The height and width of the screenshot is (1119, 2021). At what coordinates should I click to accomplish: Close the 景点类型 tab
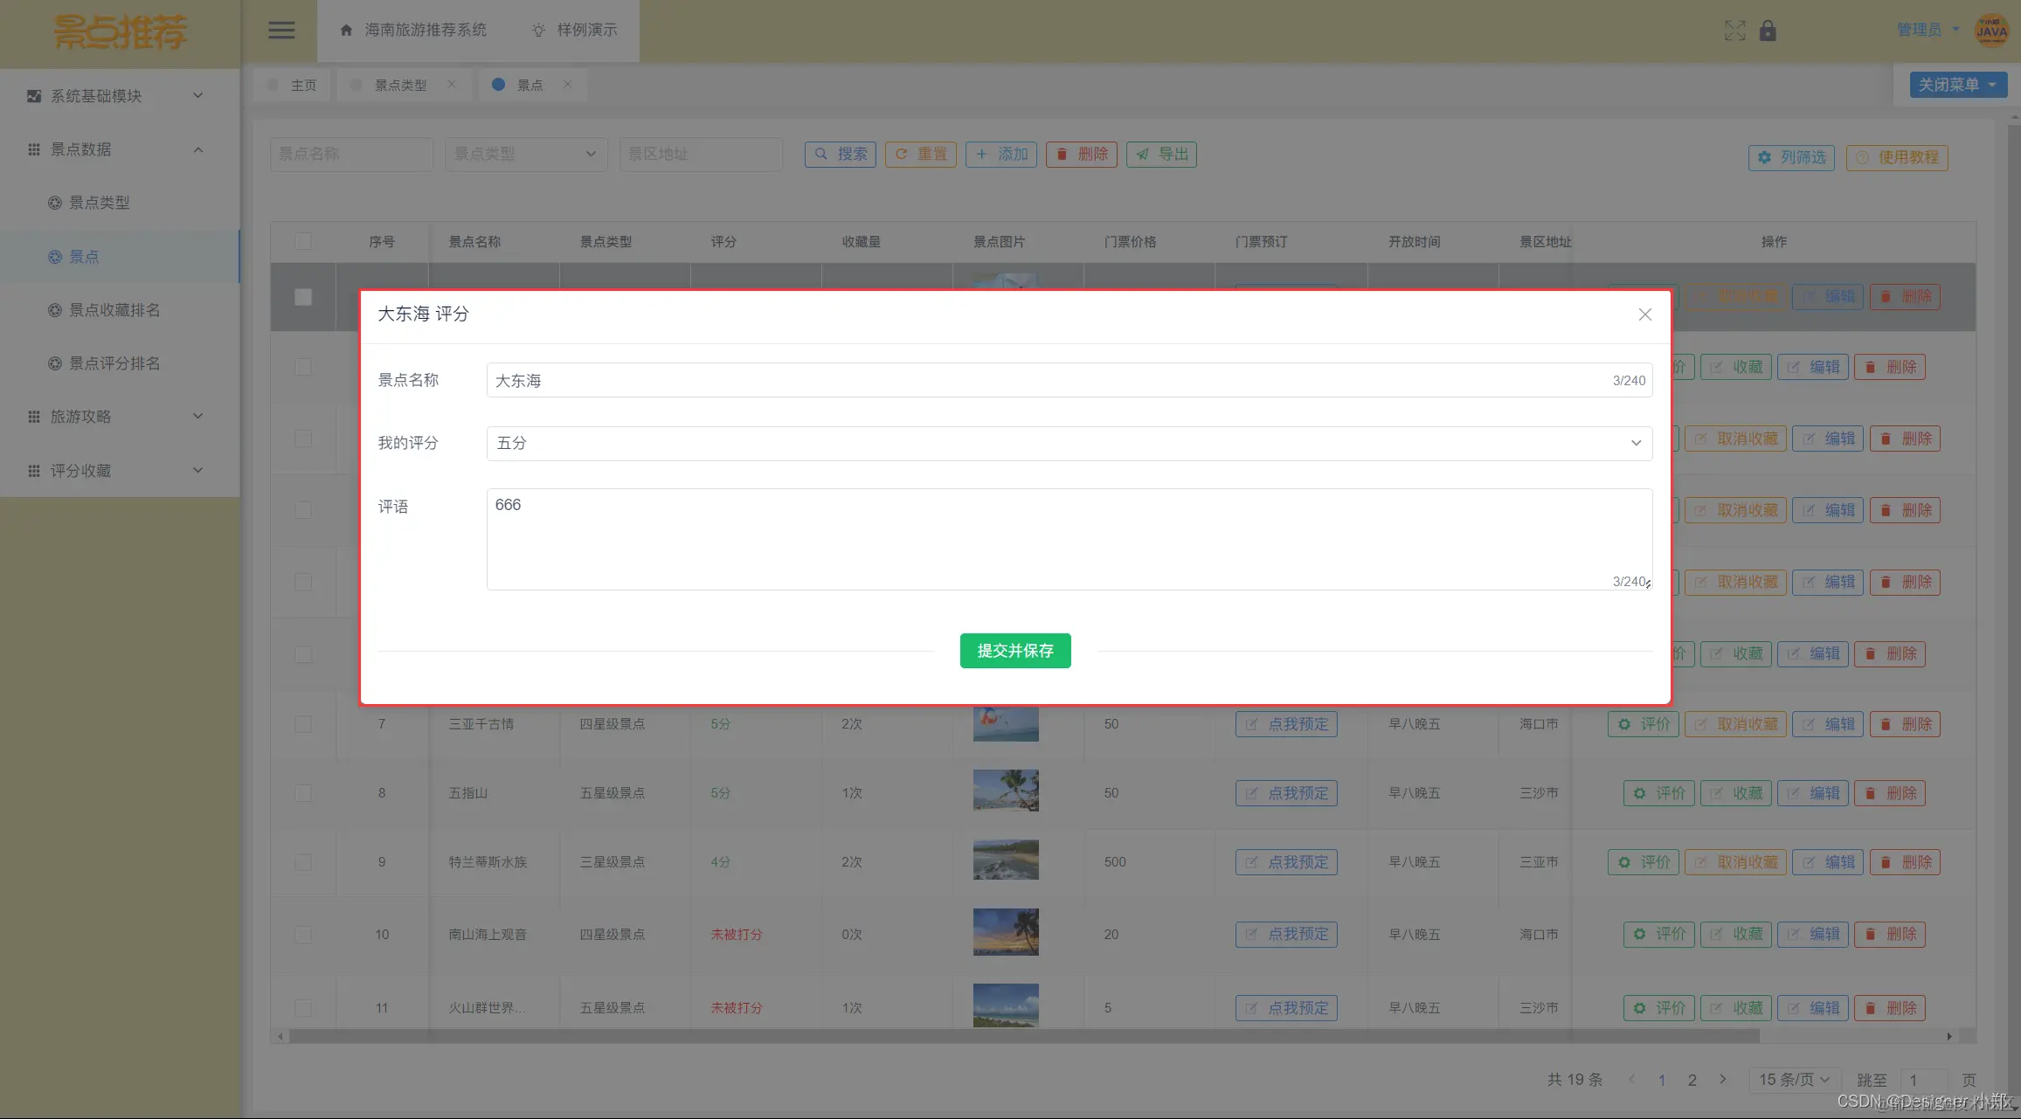click(x=452, y=85)
